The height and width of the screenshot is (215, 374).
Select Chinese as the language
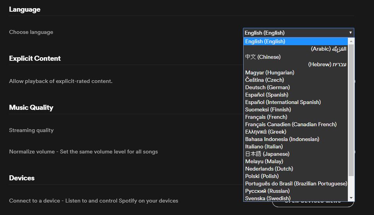tap(263, 57)
